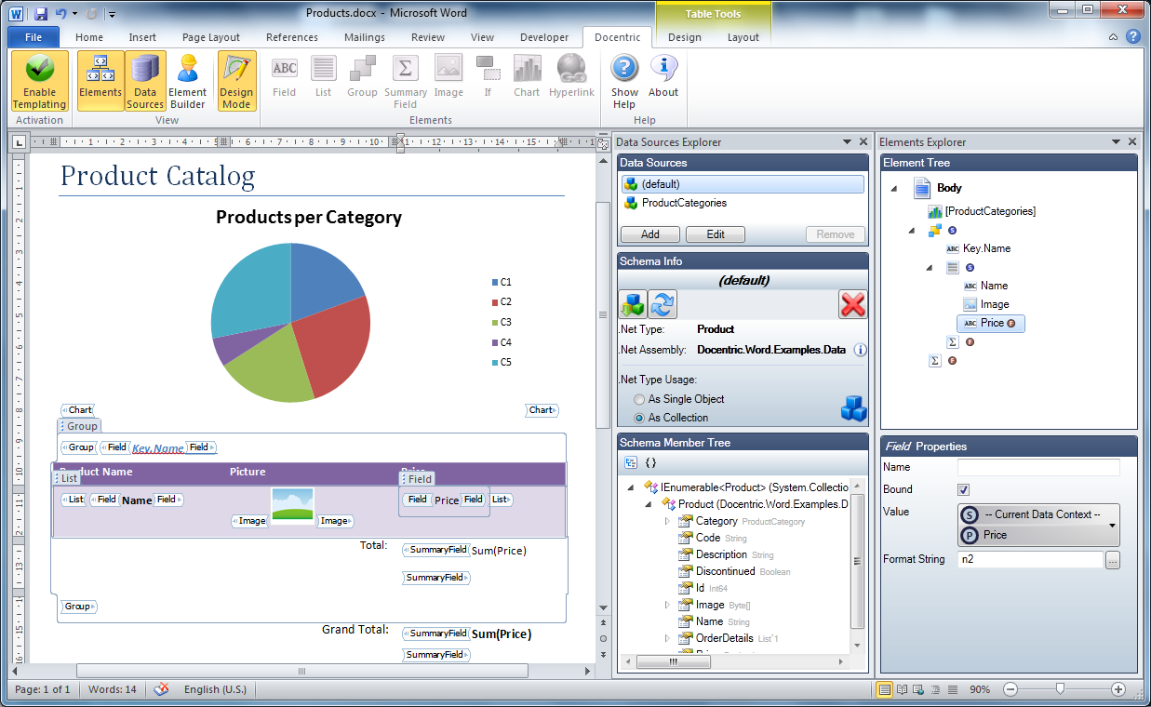Insert a List element from the ribbon
Viewport: 1151px width, 707px height.
click(x=323, y=76)
